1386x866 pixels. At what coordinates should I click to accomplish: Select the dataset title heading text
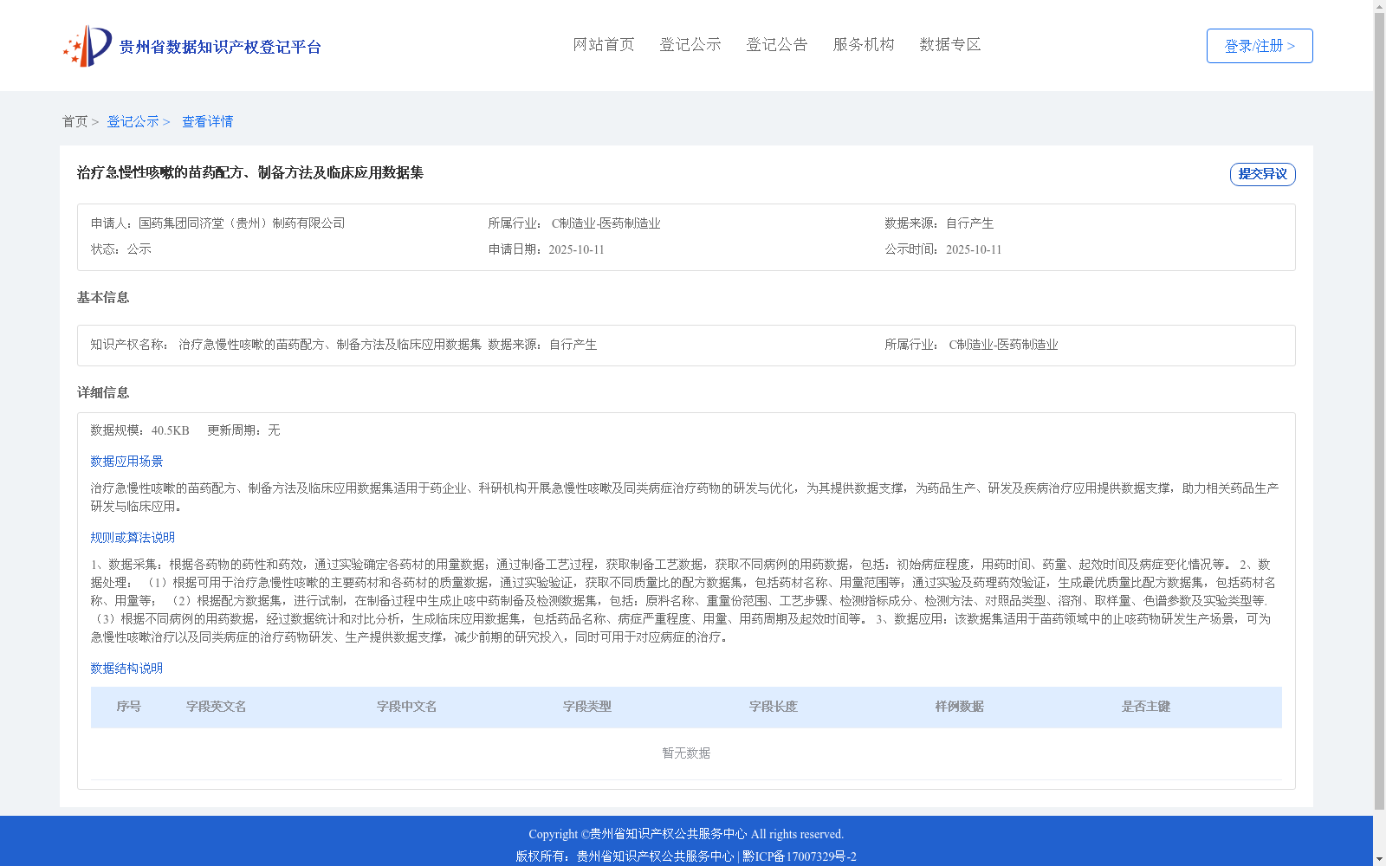point(250,173)
